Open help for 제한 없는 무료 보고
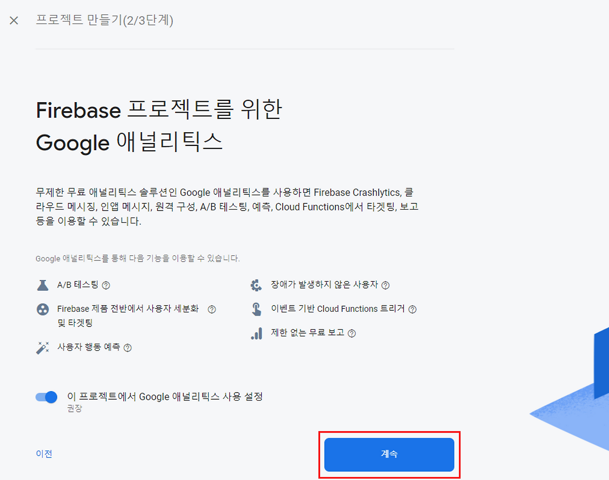 (352, 334)
